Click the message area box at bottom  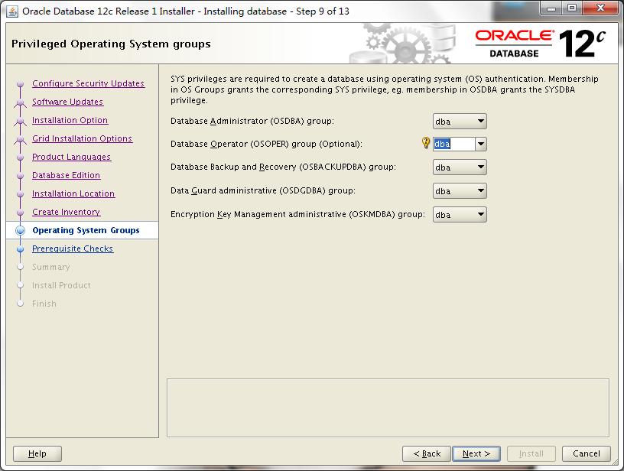(x=388, y=408)
